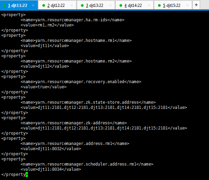Close the 3 djt13:22 tab
Viewport: 209px width, 180px height.
[110, 5]
